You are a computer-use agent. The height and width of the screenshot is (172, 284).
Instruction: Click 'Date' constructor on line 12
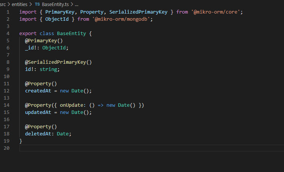77,91
